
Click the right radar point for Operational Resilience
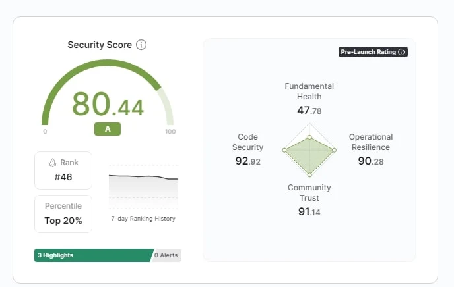(x=334, y=150)
